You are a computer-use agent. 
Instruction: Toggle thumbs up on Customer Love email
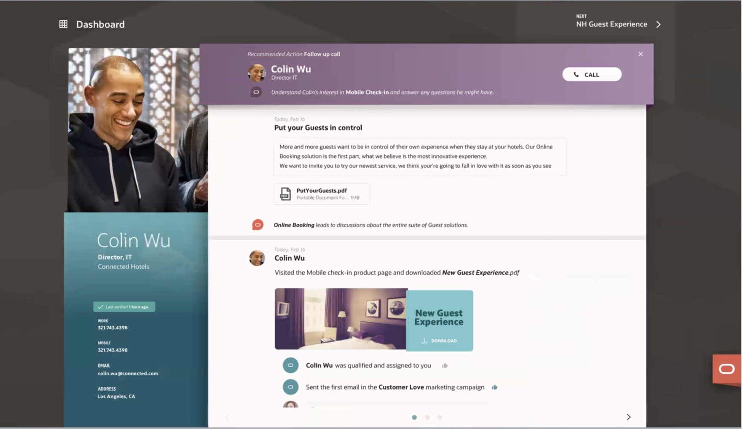click(494, 387)
